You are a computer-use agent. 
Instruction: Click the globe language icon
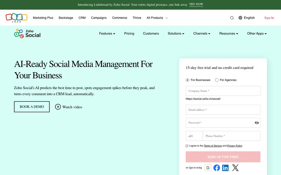pos(240,18)
